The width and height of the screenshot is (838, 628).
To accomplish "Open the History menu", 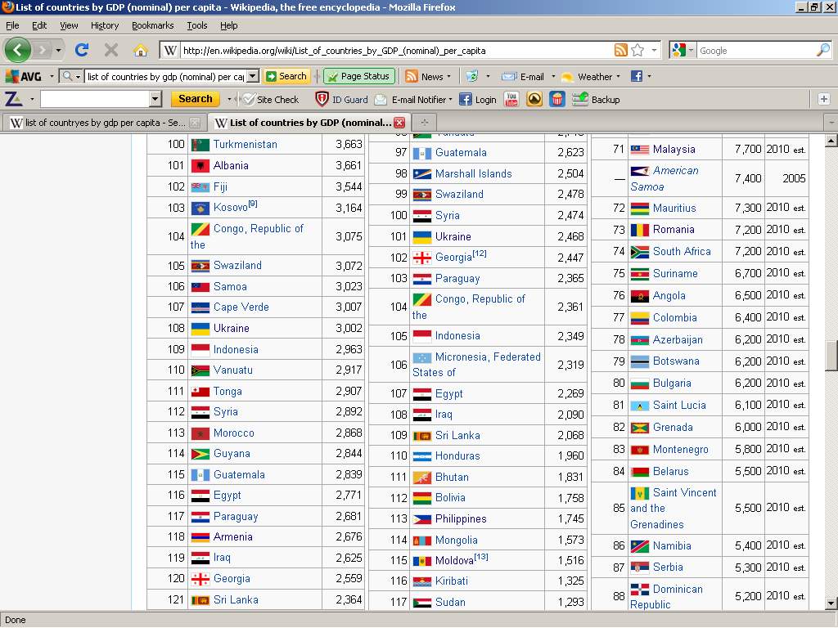I will coord(105,25).
